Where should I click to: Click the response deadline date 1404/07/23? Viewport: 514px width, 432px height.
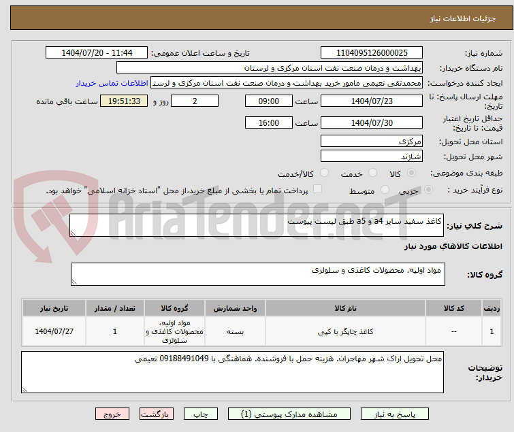[372, 101]
